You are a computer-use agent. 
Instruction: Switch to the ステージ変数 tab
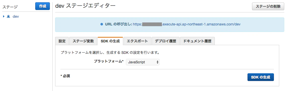(83, 41)
